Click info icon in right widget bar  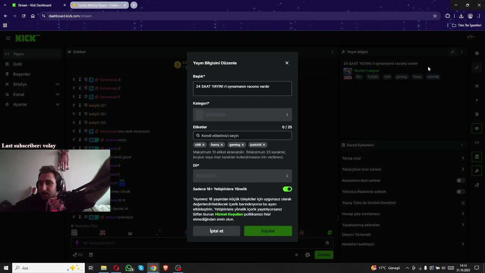[x=477, y=53]
